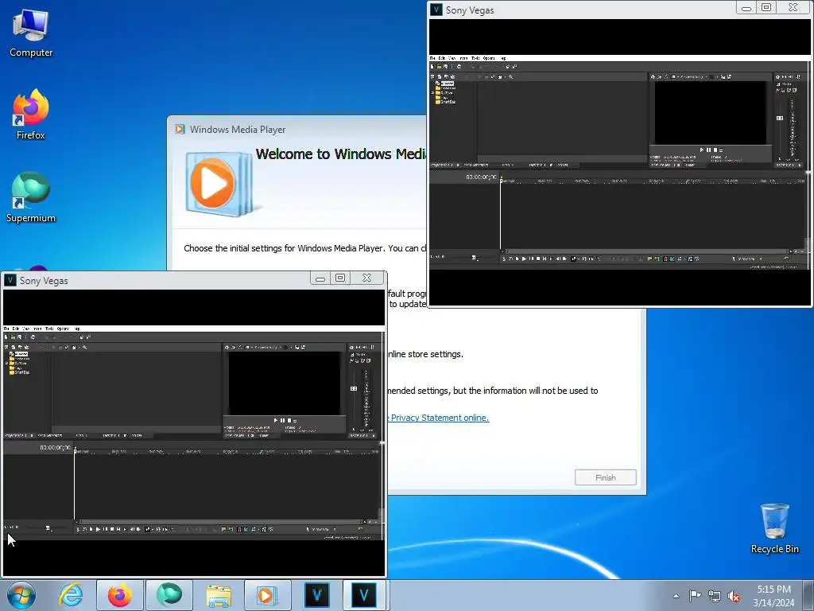Expand By Type folder in lower Sony Vegas
The height and width of the screenshot is (611, 814).
[6, 364]
